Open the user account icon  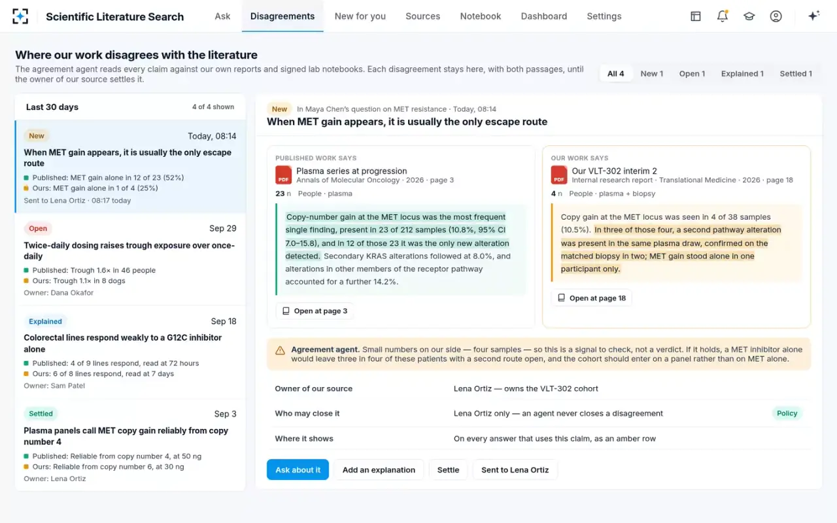pyautogui.click(x=776, y=16)
